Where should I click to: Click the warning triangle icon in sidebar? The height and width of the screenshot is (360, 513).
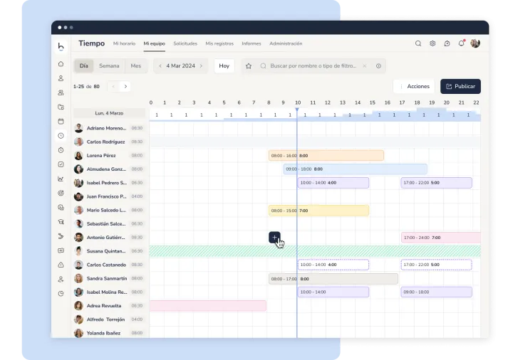(x=61, y=265)
